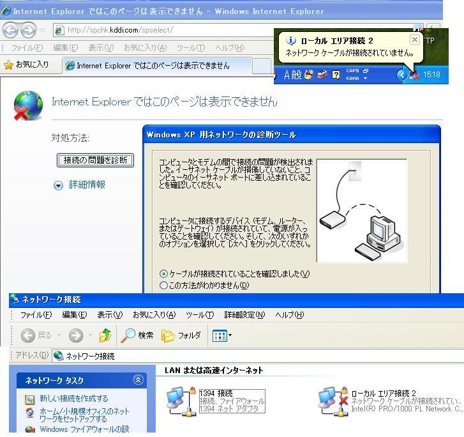Click the IME input mode A indicator
This screenshot has width=464, height=437.
click(287, 75)
